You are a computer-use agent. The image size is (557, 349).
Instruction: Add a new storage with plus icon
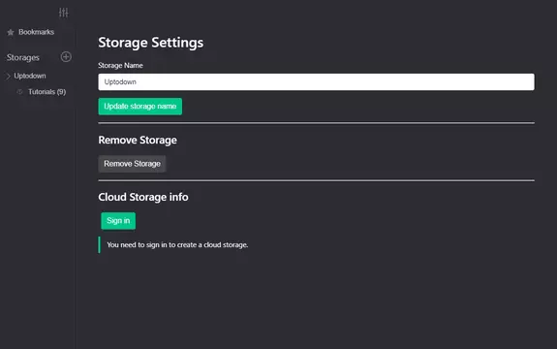pyautogui.click(x=66, y=57)
